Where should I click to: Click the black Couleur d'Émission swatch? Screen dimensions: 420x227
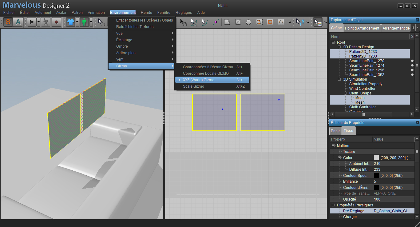tap(376, 187)
